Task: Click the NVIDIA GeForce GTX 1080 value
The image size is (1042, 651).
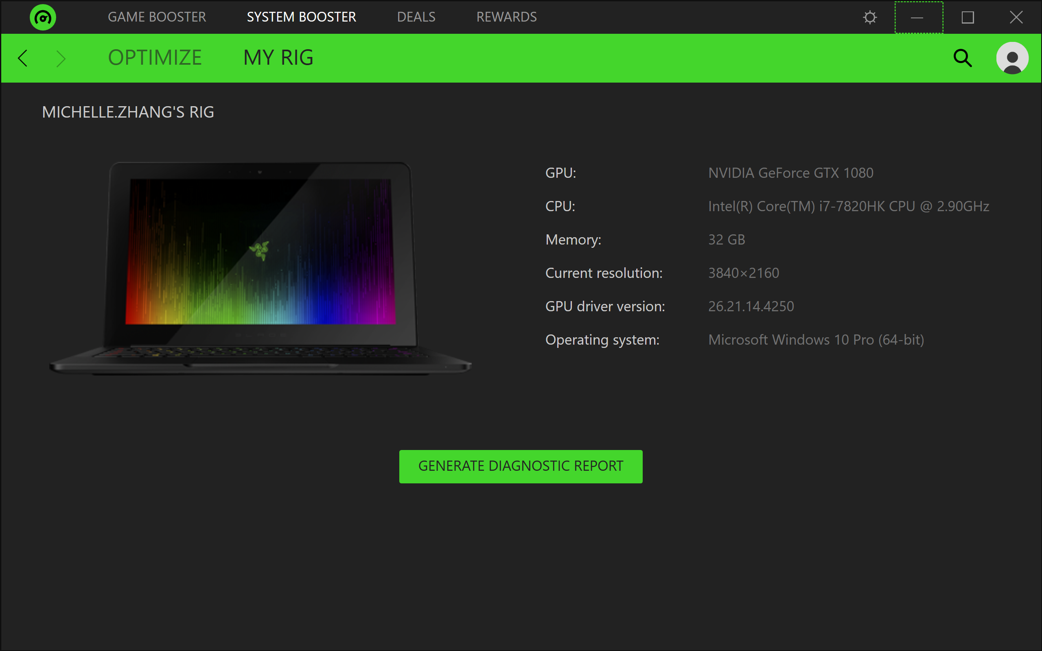Action: point(790,173)
